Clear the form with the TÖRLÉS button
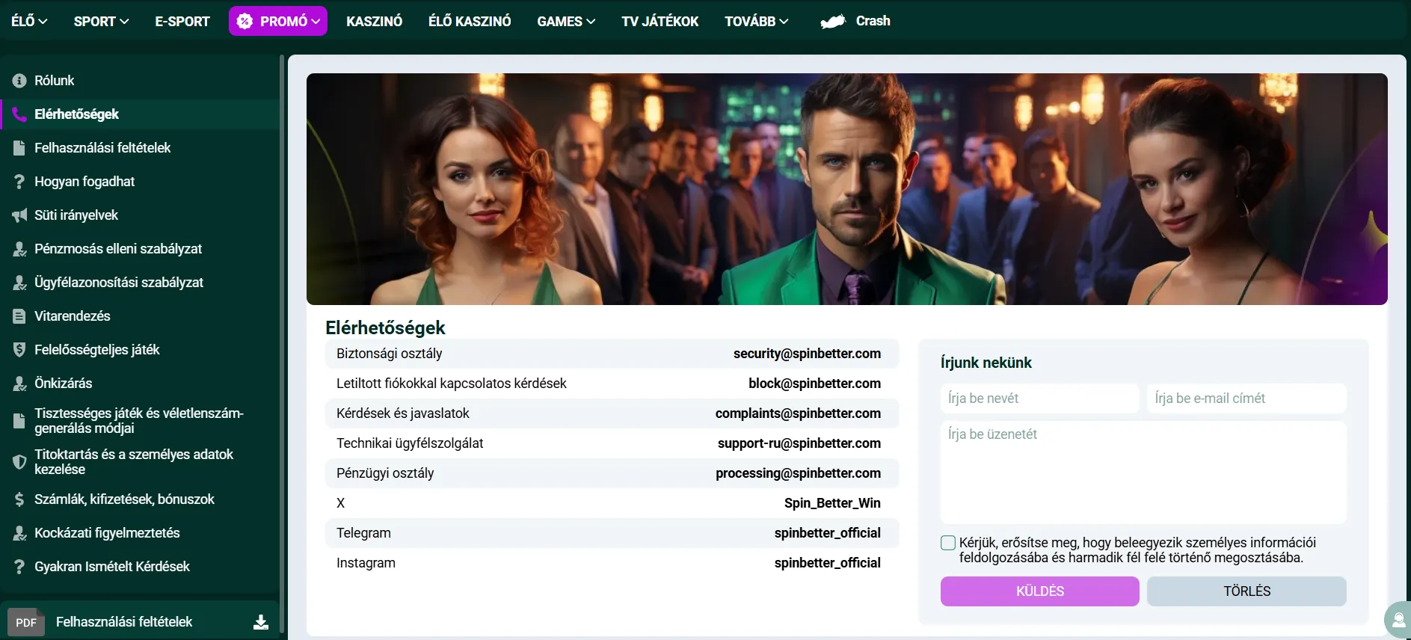The image size is (1411, 640). tap(1246, 591)
